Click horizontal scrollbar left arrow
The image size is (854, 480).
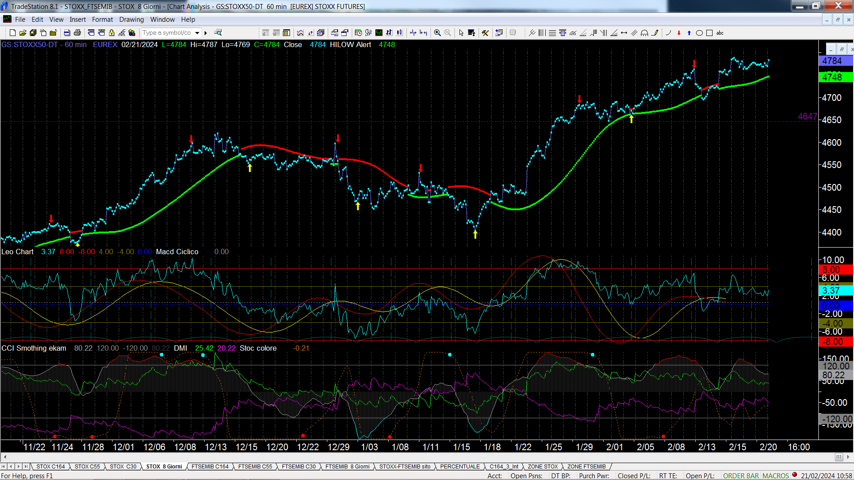click(x=5, y=457)
